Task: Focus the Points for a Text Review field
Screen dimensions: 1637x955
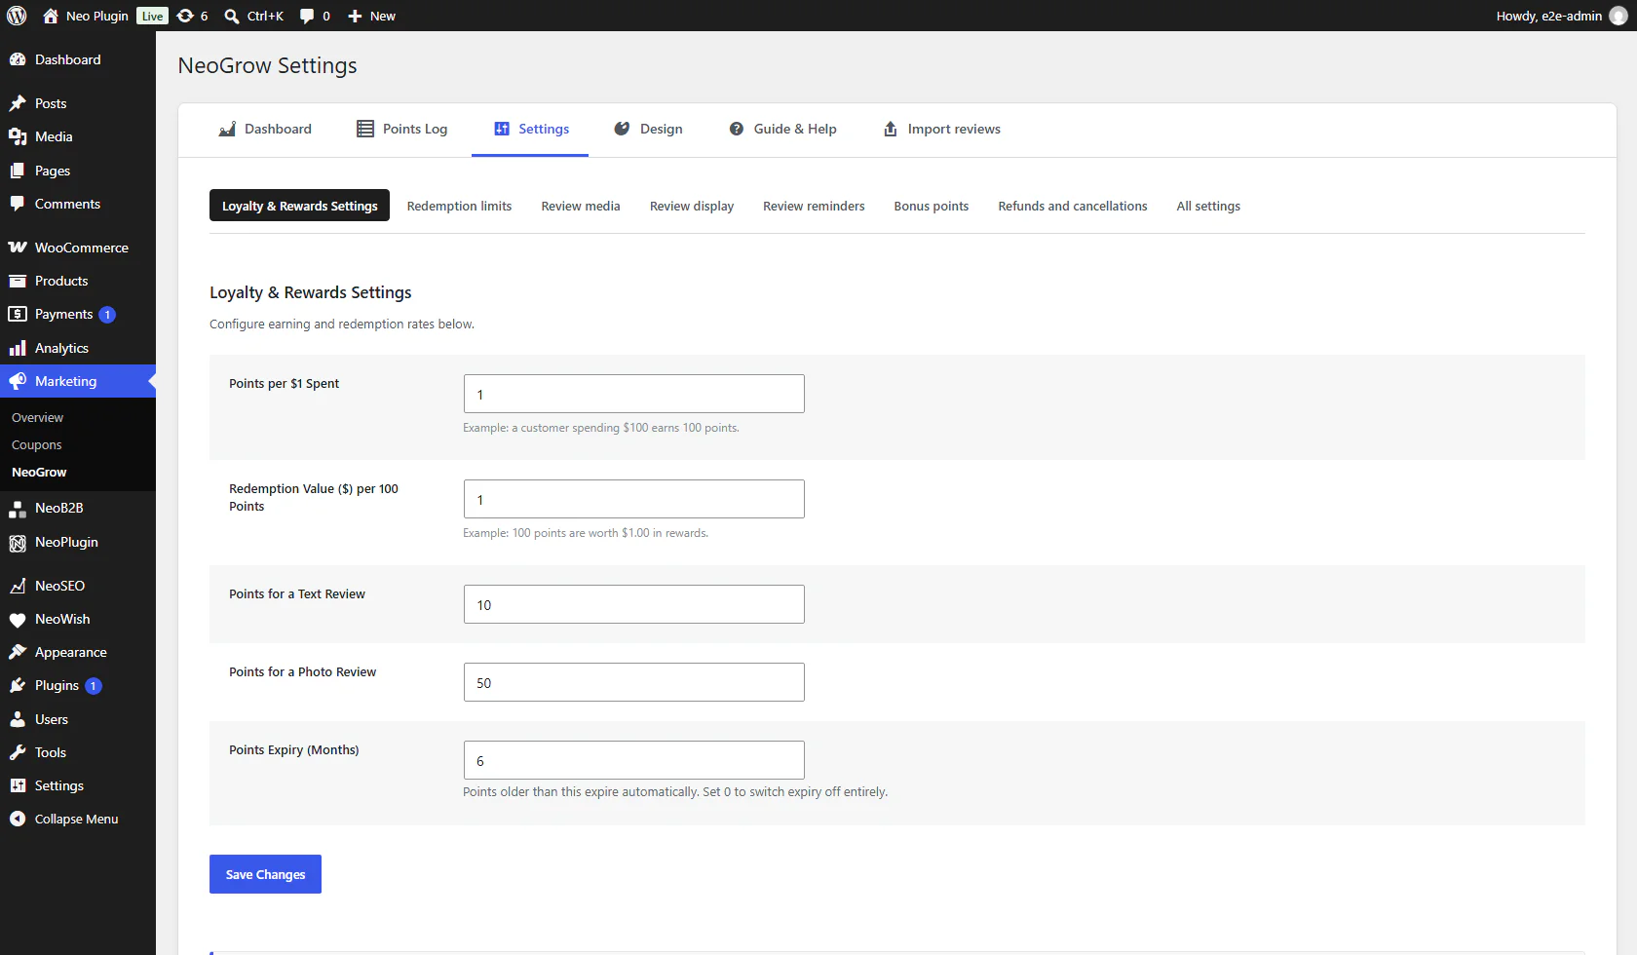Action: click(634, 604)
